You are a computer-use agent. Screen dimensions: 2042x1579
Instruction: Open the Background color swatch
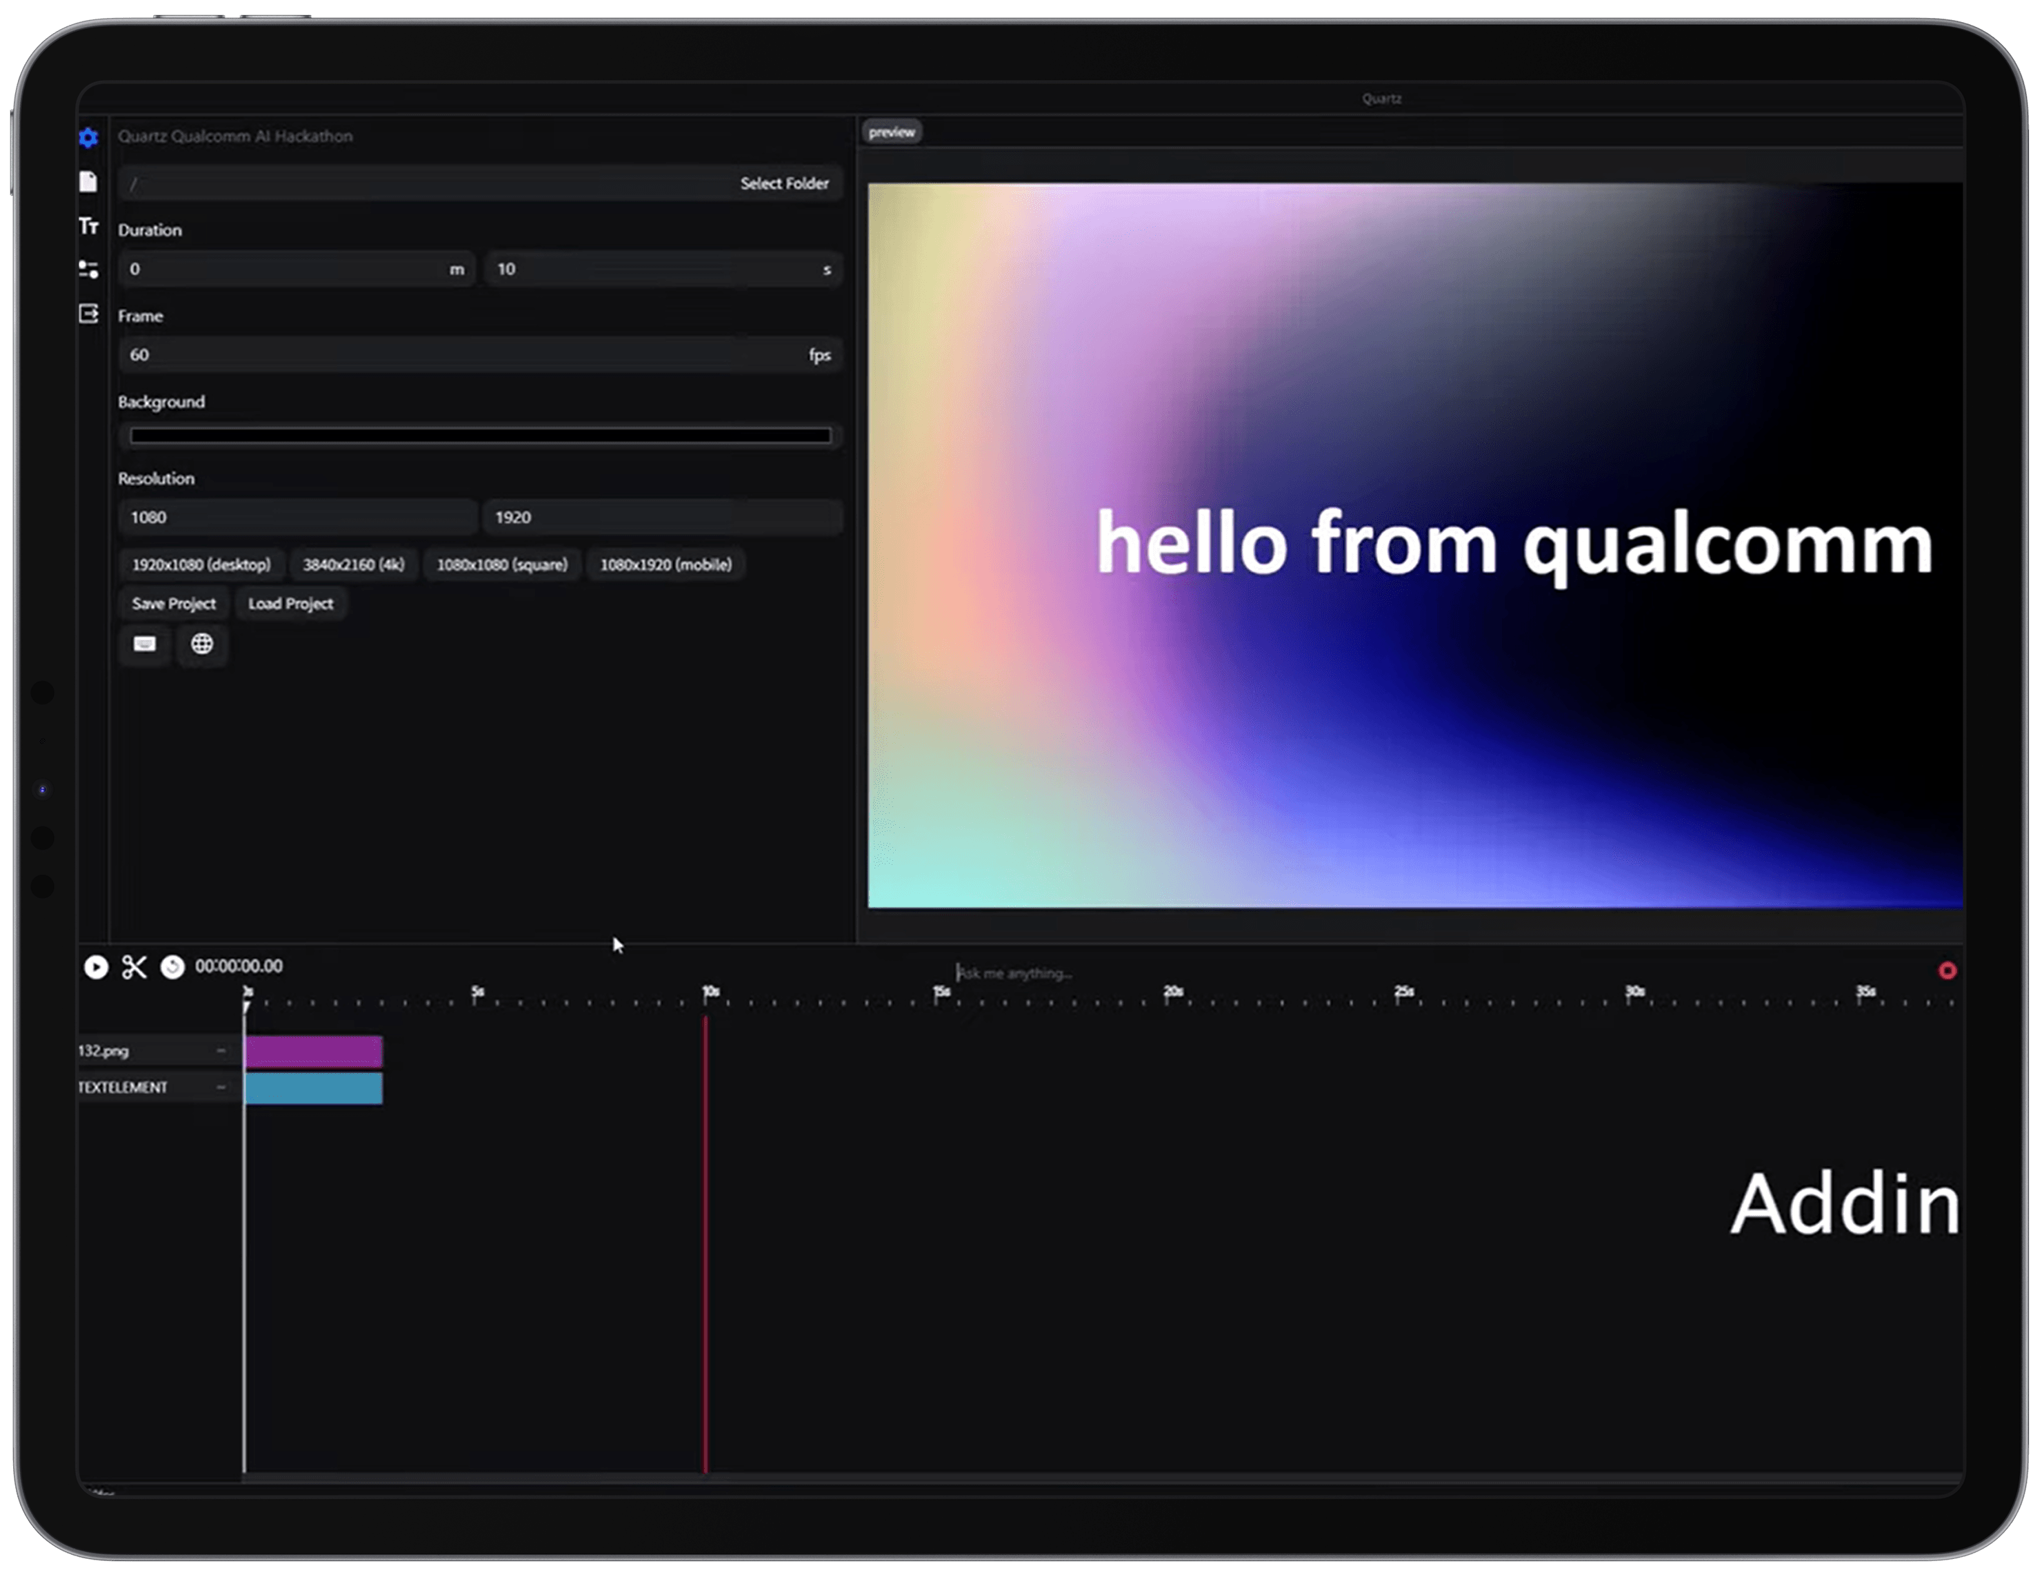pyautogui.click(x=480, y=436)
